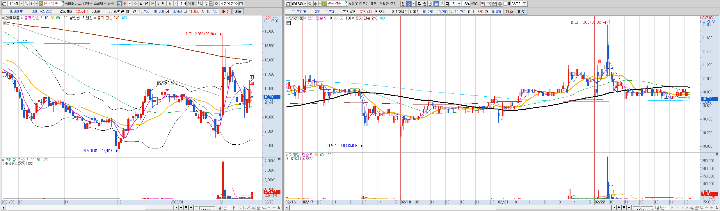Click right chart window-link icon beside code field
The height and width of the screenshot is (211, 720).
pos(288,4)
